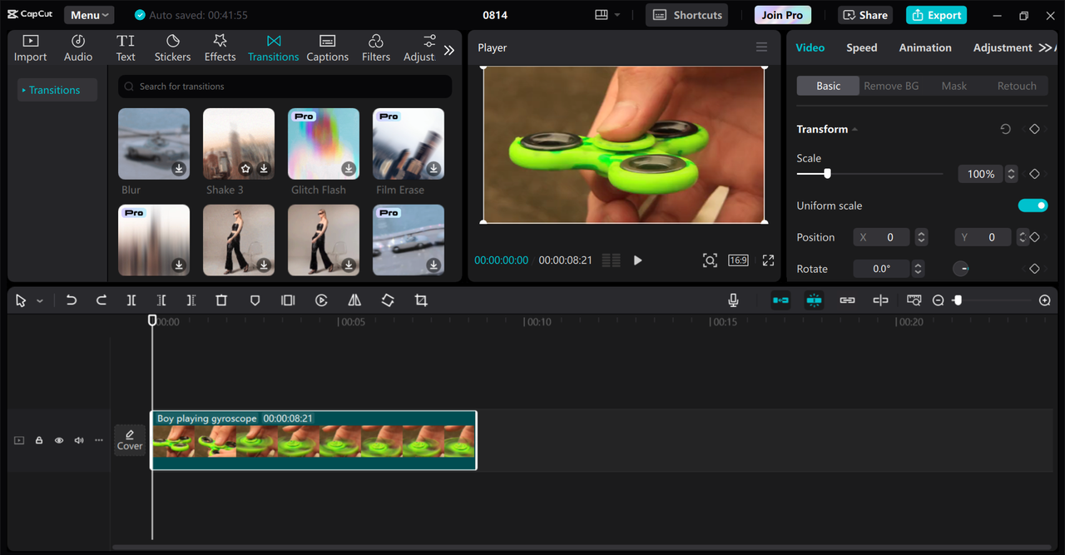Click the Rotate clip tool
The width and height of the screenshot is (1065, 555).
point(388,300)
